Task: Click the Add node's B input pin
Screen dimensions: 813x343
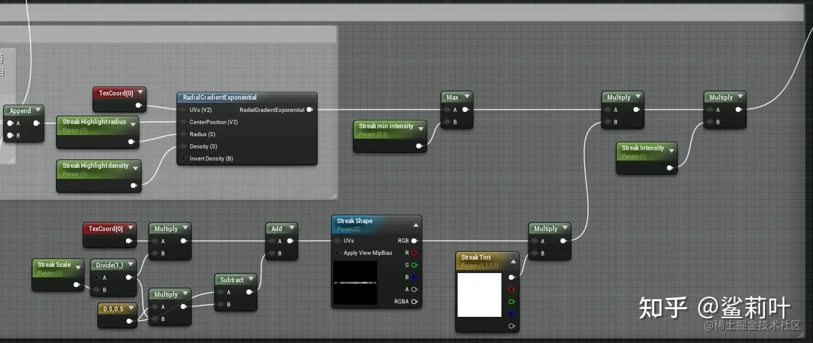Action: click(271, 253)
